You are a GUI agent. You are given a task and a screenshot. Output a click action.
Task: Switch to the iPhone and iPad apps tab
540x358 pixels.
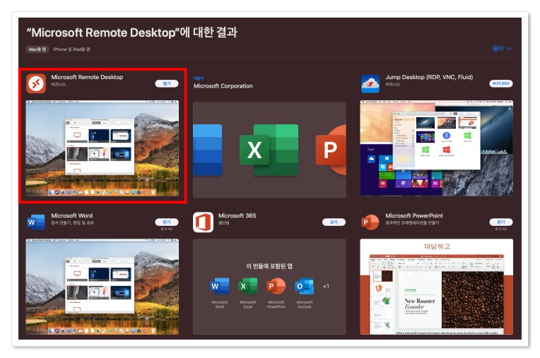pyautogui.click(x=71, y=49)
